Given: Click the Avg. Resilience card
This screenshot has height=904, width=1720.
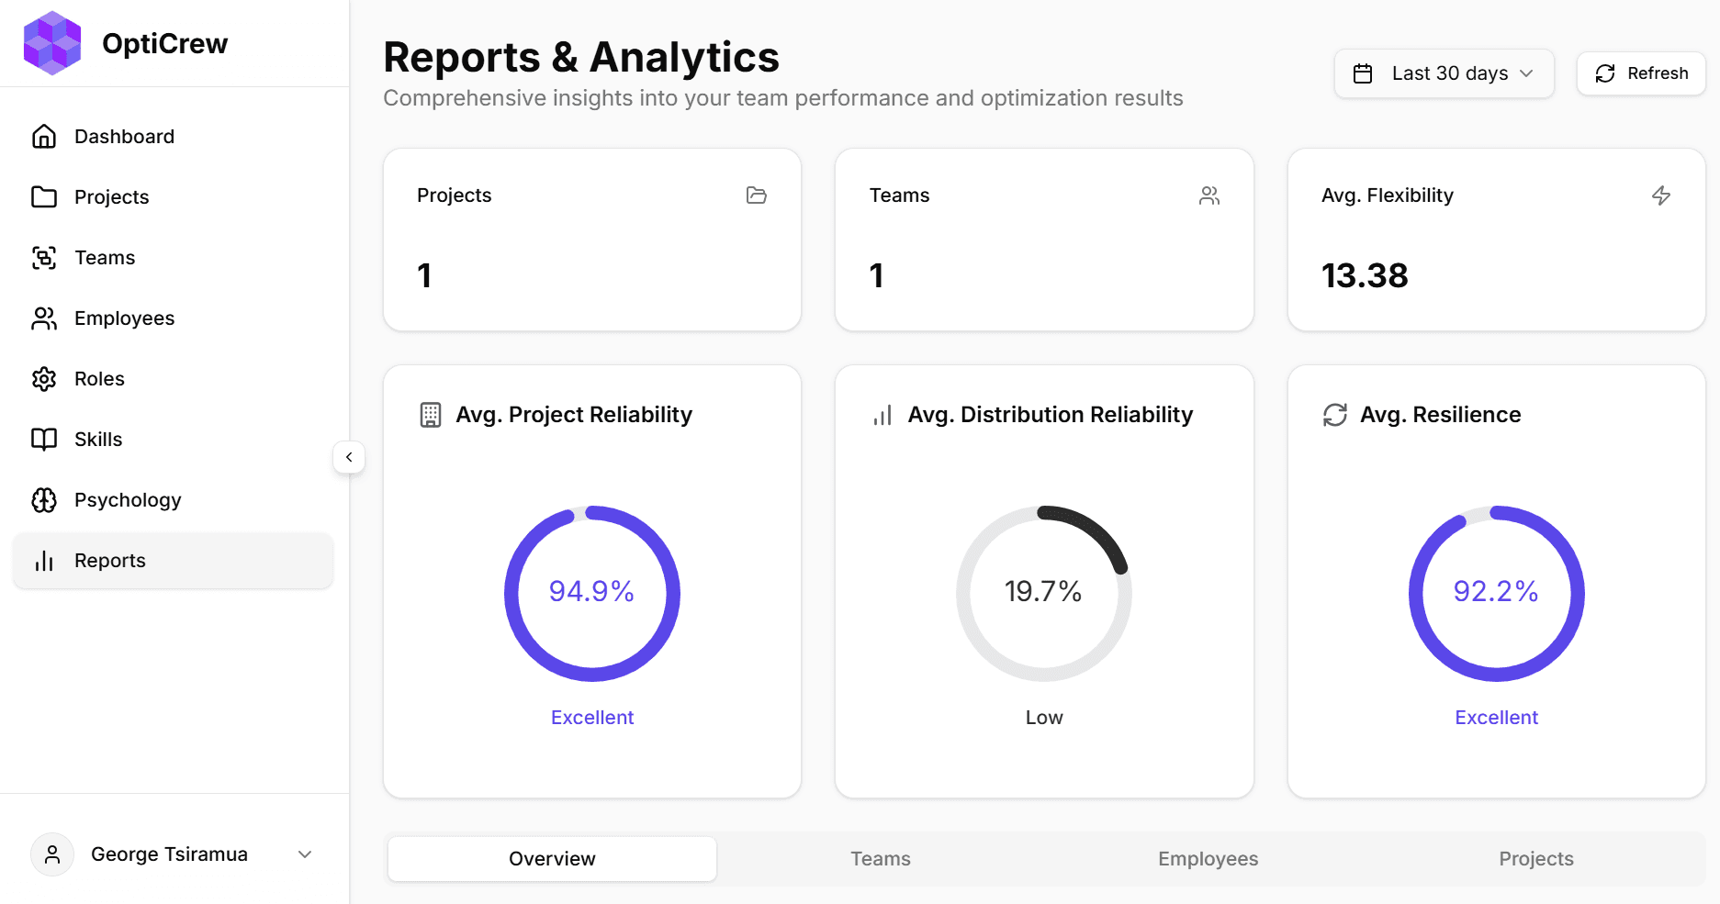Looking at the screenshot, I should (1496, 580).
